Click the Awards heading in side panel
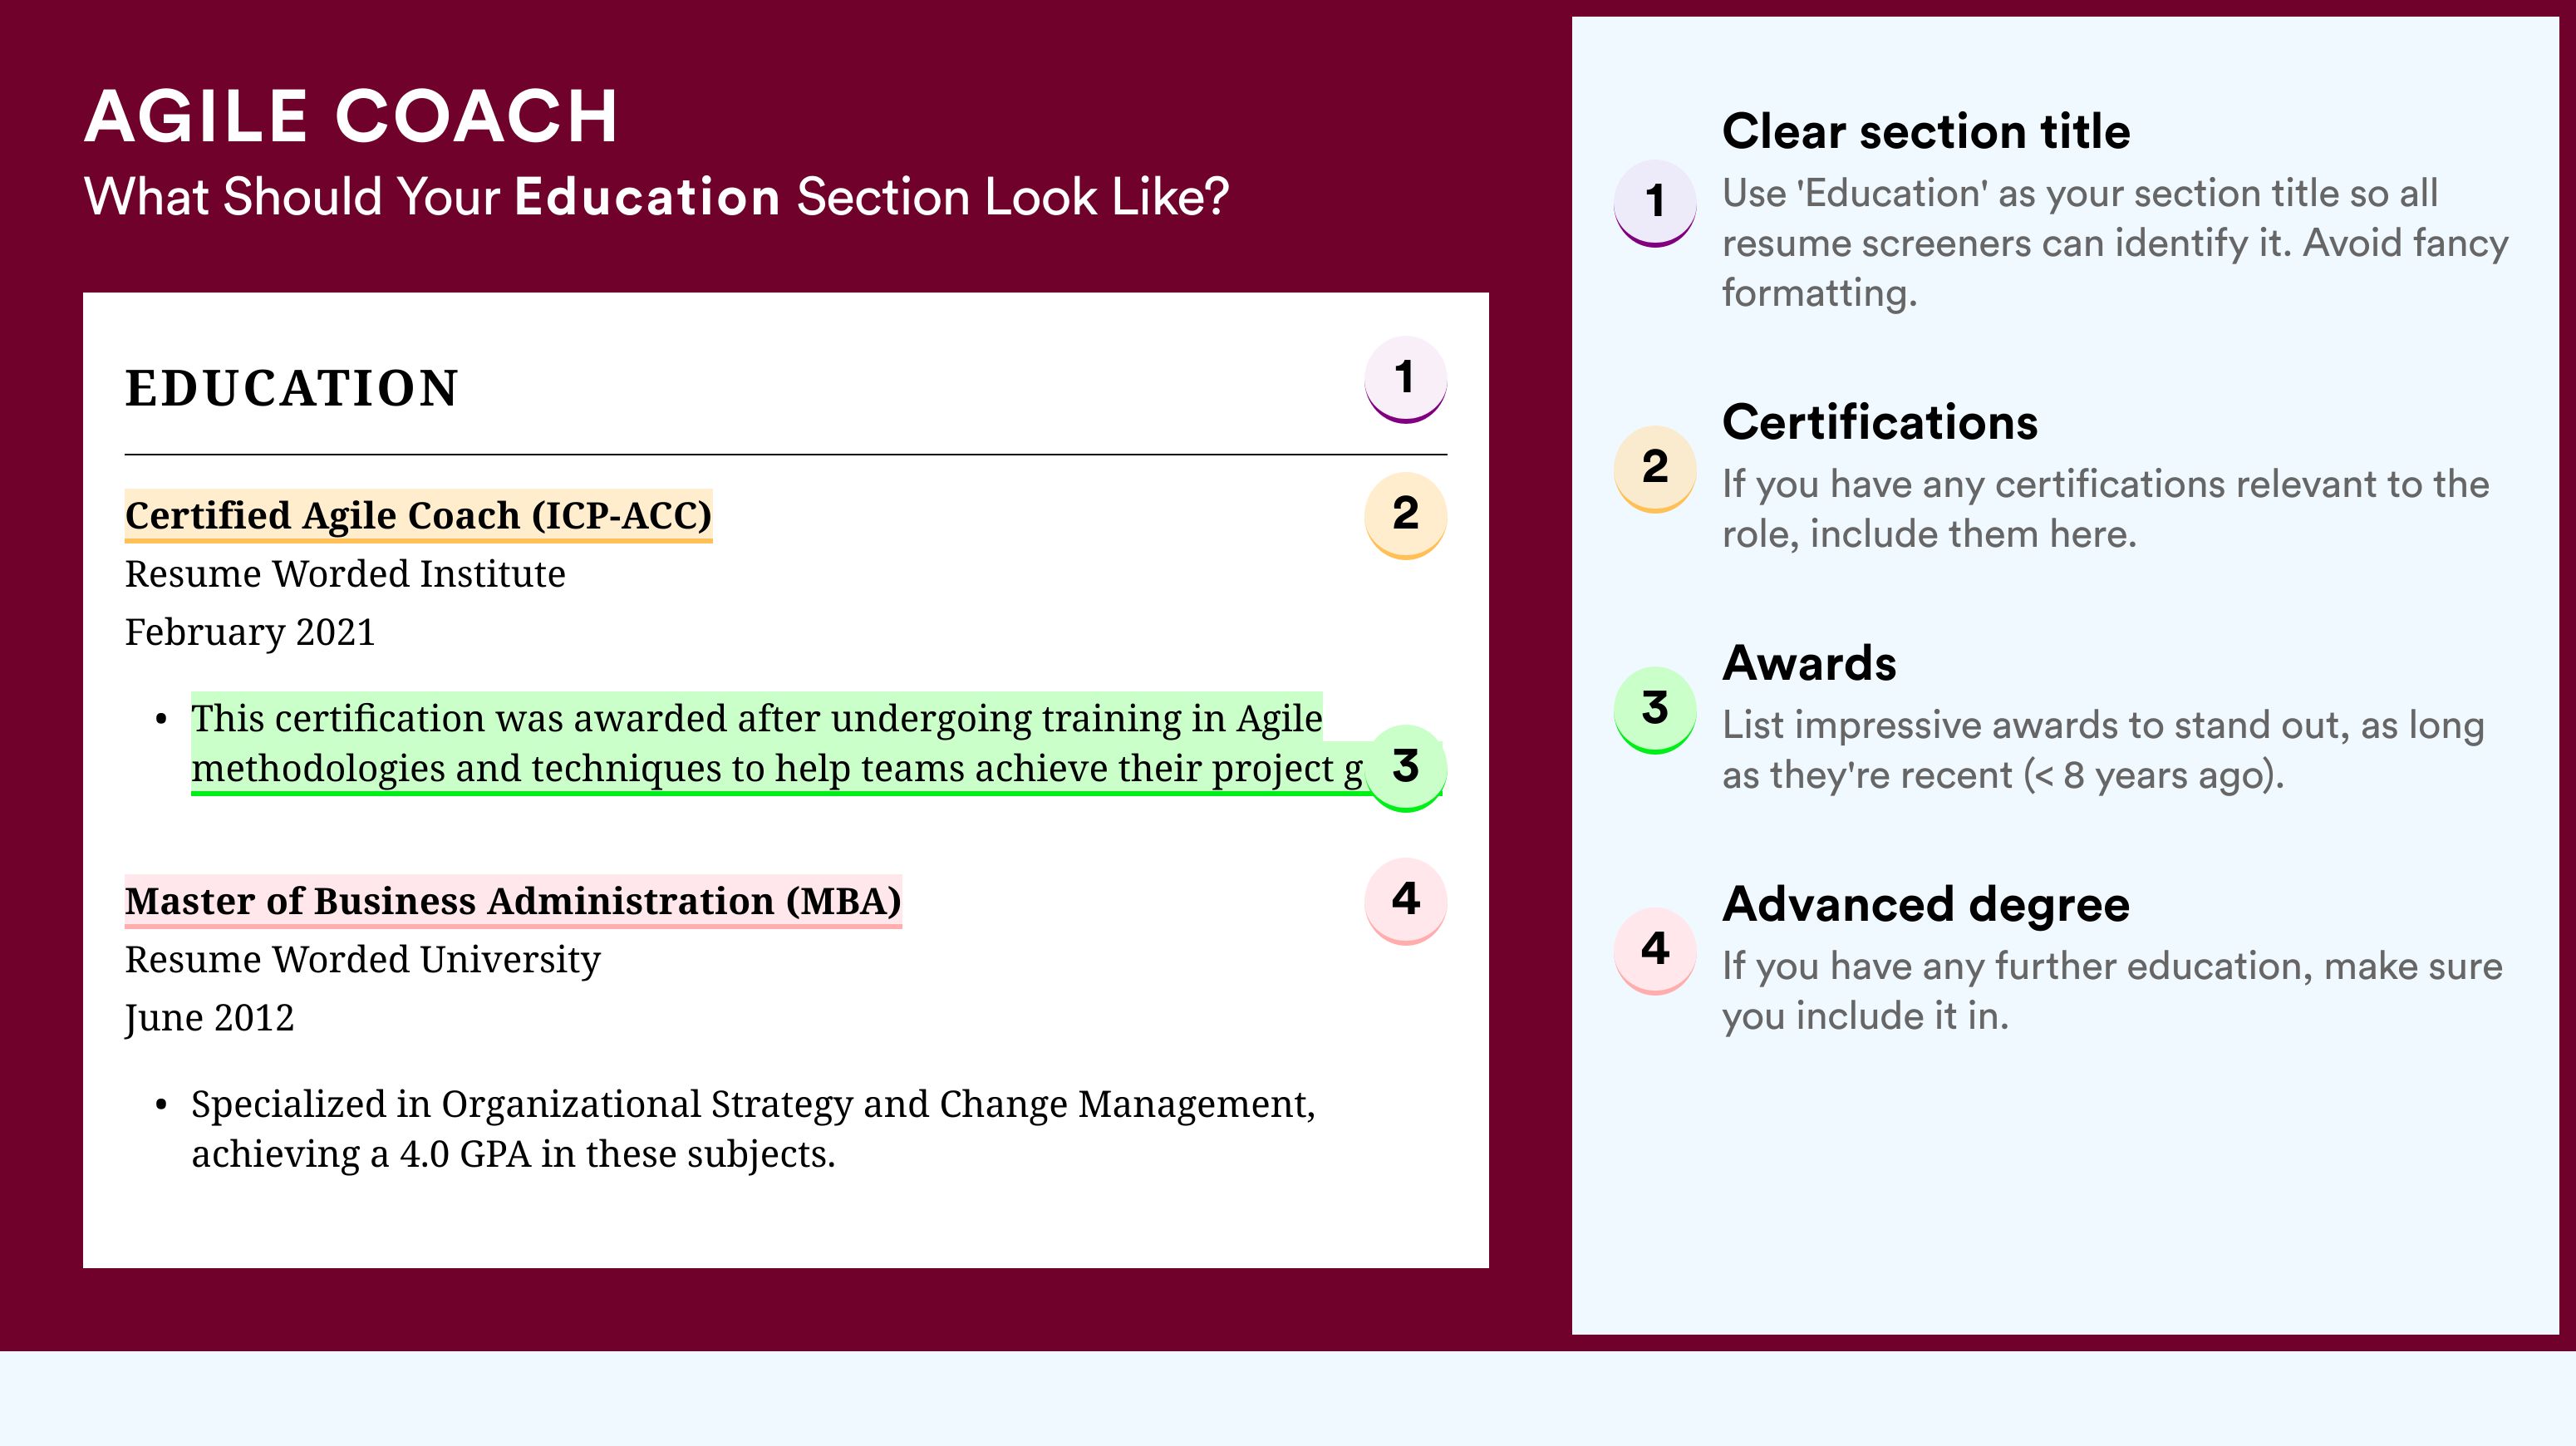The width and height of the screenshot is (2576, 1446). point(1808,663)
